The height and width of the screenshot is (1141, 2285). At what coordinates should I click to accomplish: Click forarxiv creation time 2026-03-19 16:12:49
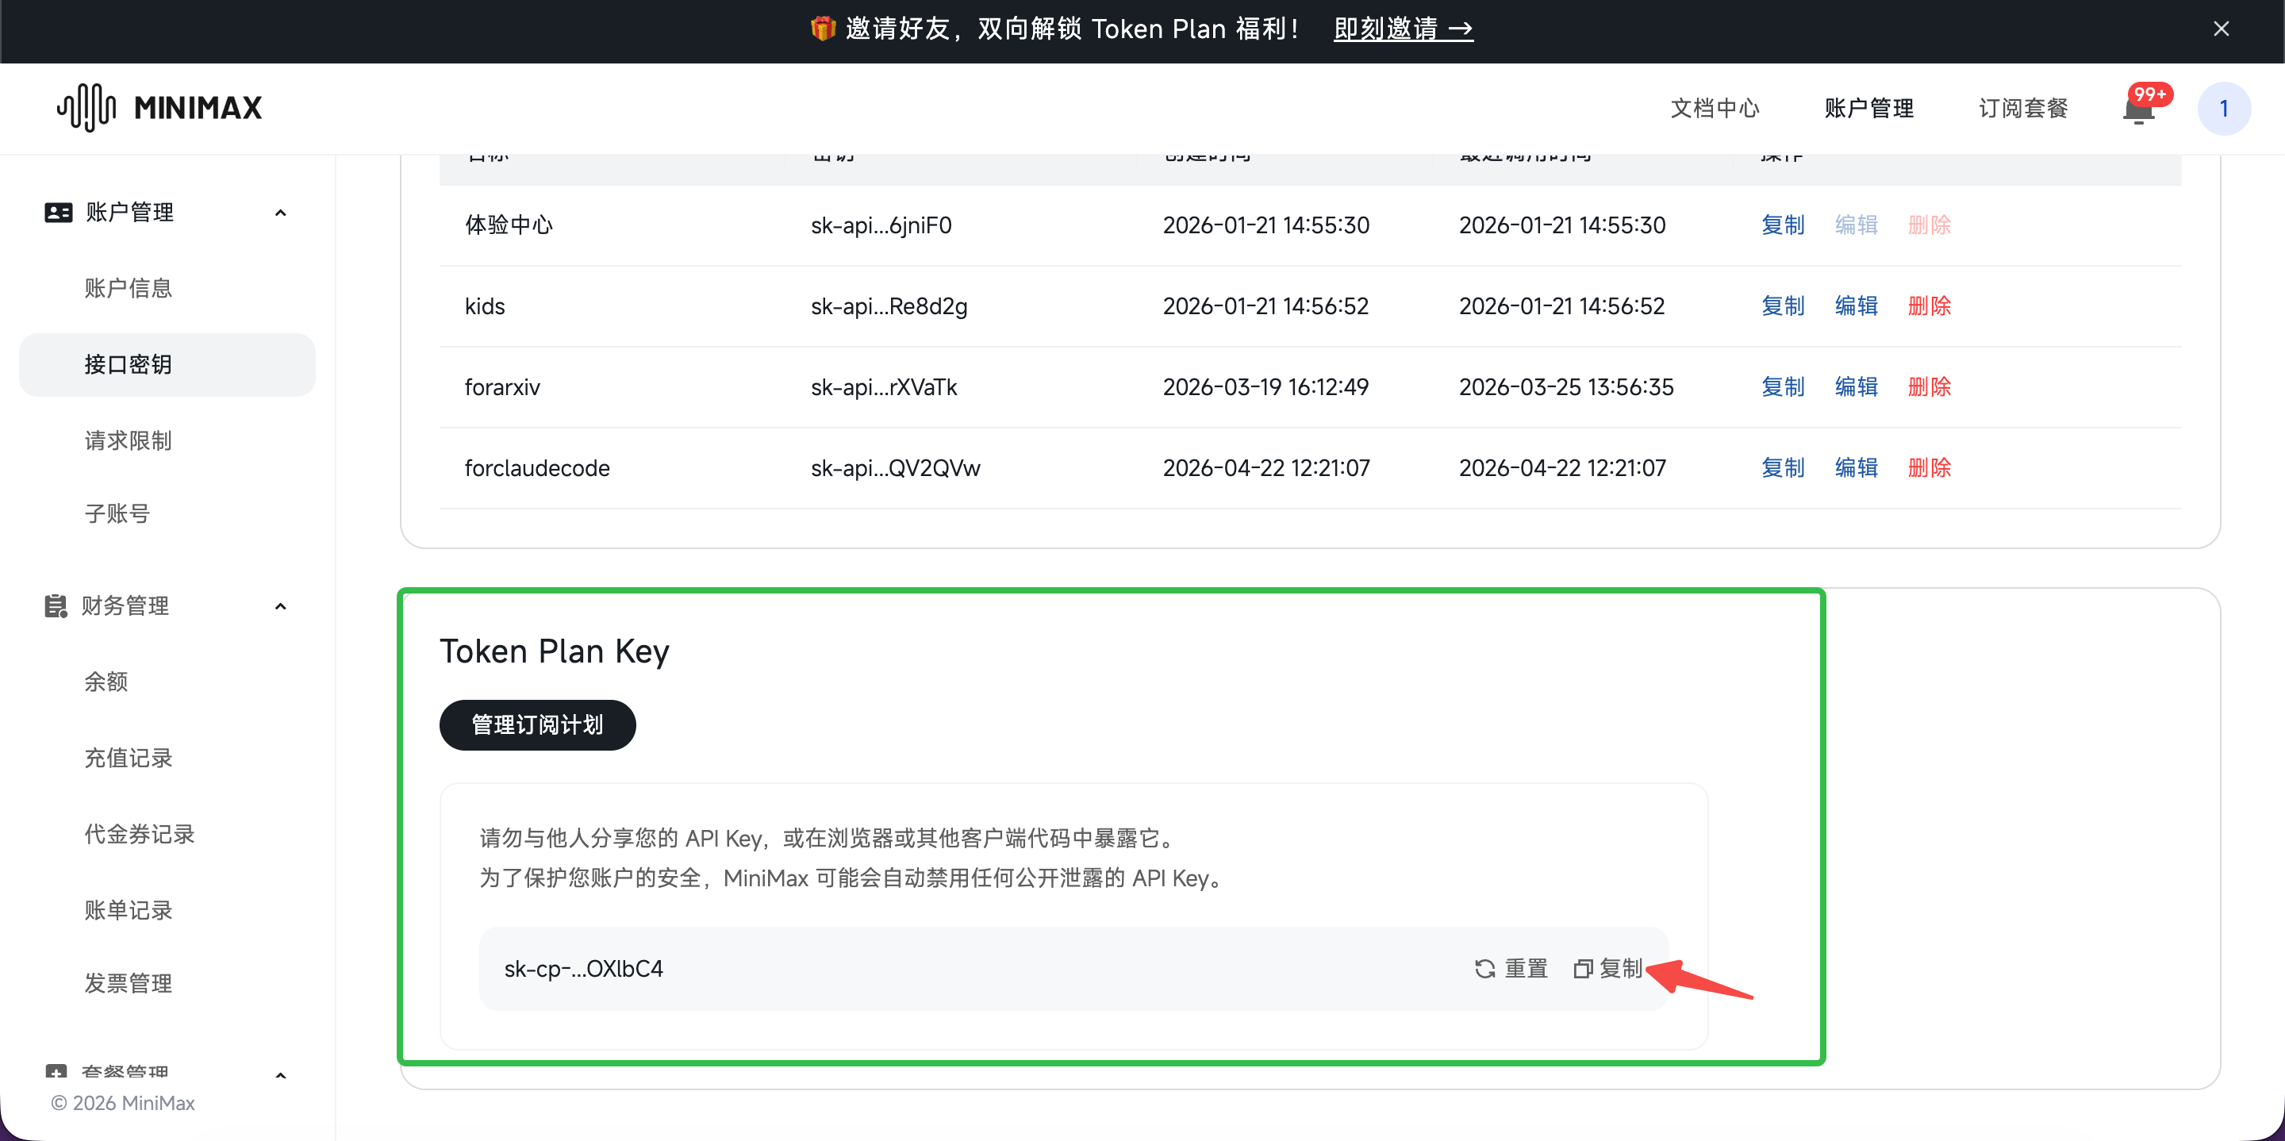[1265, 388]
